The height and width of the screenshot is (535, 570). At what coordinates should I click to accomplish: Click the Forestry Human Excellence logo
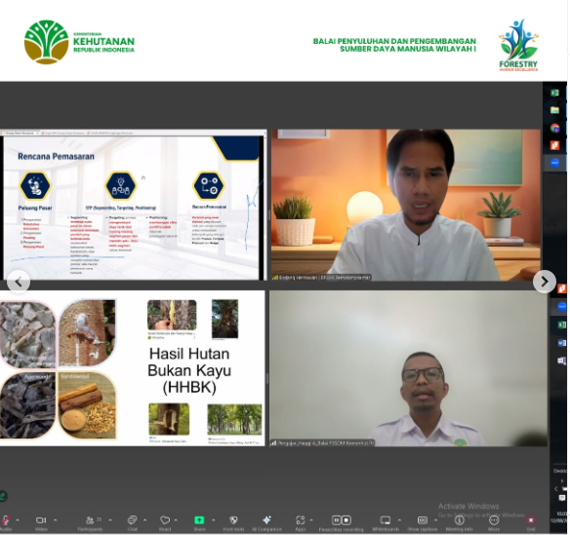[518, 45]
